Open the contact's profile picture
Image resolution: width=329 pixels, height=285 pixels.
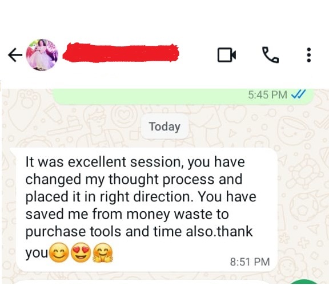42,55
